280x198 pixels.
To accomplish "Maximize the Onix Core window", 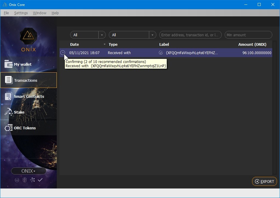I will [259, 4].
